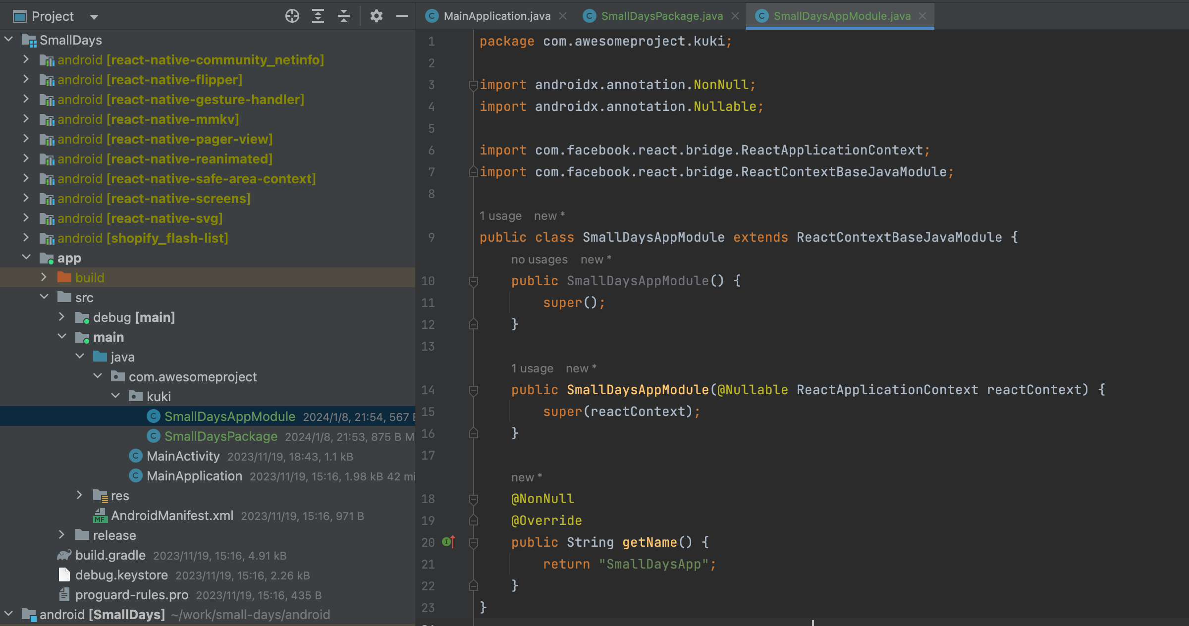
Task: Collapse the kuki package
Action: [115, 396]
